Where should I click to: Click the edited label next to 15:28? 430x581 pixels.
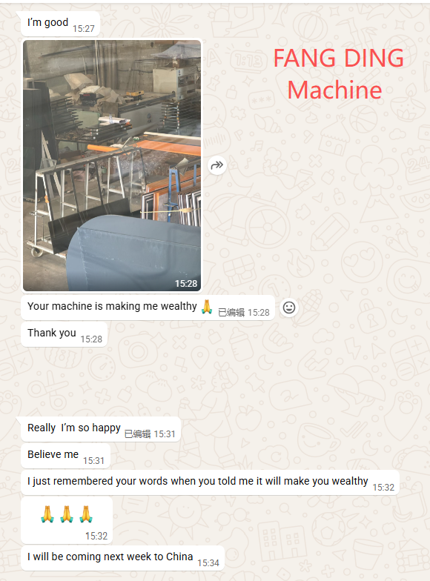click(x=231, y=313)
